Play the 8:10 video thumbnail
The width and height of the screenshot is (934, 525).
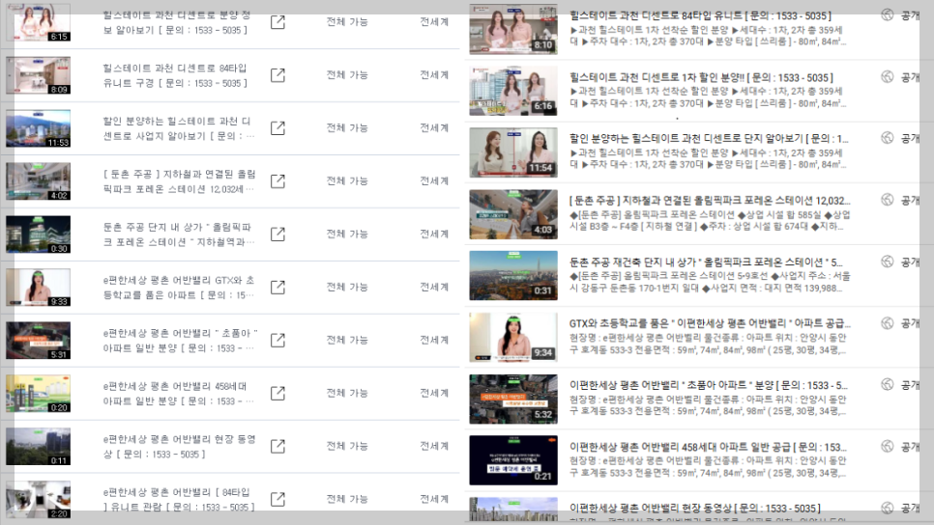(x=513, y=29)
